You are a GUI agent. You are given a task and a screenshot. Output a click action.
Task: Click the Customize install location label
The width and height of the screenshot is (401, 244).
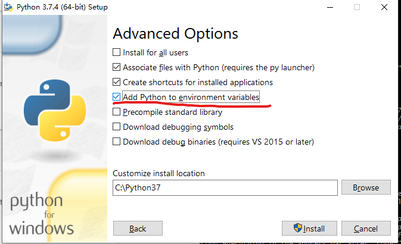coord(158,173)
